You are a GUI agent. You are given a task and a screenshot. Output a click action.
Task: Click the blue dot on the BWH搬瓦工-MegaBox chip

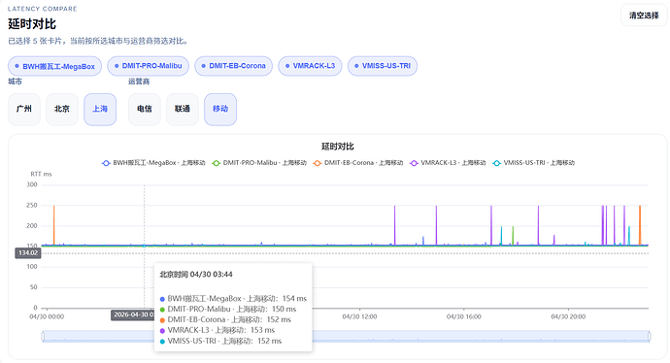17,66
